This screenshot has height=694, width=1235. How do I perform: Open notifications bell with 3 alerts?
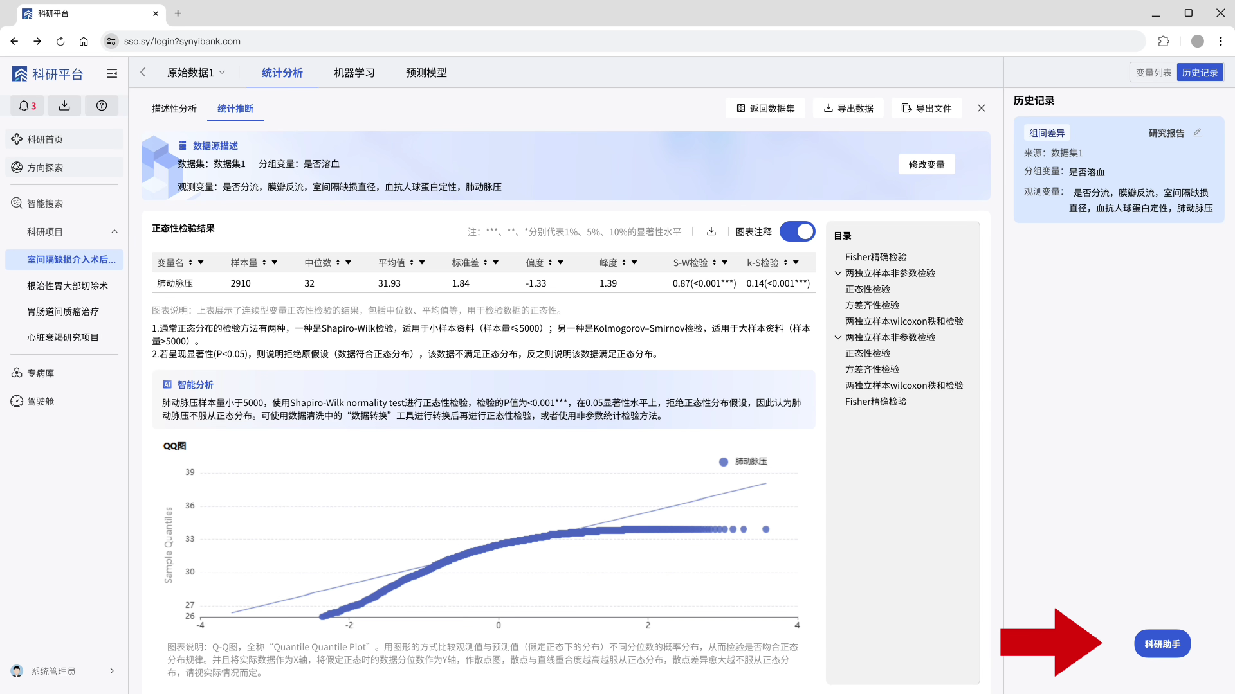[27, 106]
